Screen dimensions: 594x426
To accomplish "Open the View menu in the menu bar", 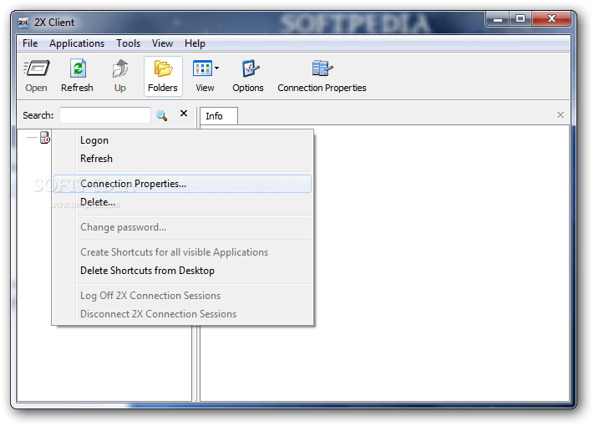I will [163, 43].
